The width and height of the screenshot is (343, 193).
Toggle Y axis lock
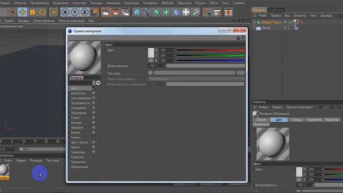coord(75,12)
